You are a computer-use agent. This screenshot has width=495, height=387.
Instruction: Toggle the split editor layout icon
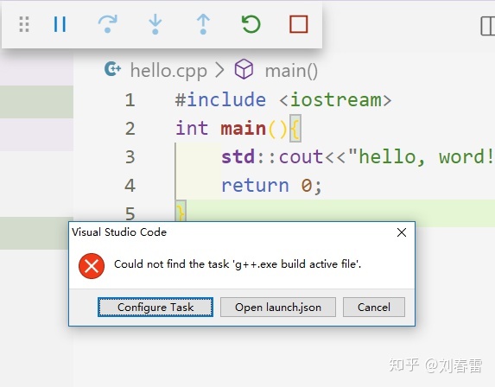point(487,26)
